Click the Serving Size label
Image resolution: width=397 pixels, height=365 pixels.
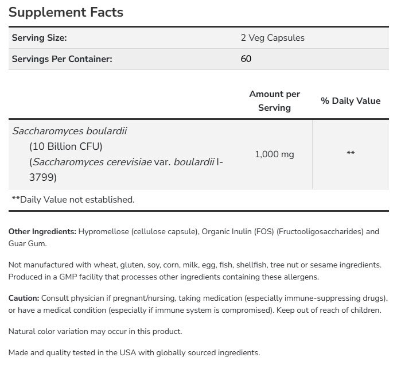pyautogui.click(x=40, y=38)
